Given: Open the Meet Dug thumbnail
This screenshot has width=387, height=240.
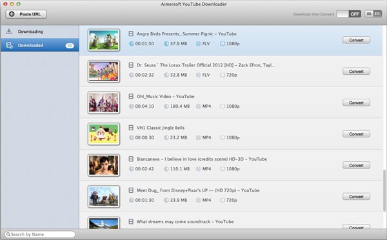Looking at the screenshot, I should coord(104,197).
